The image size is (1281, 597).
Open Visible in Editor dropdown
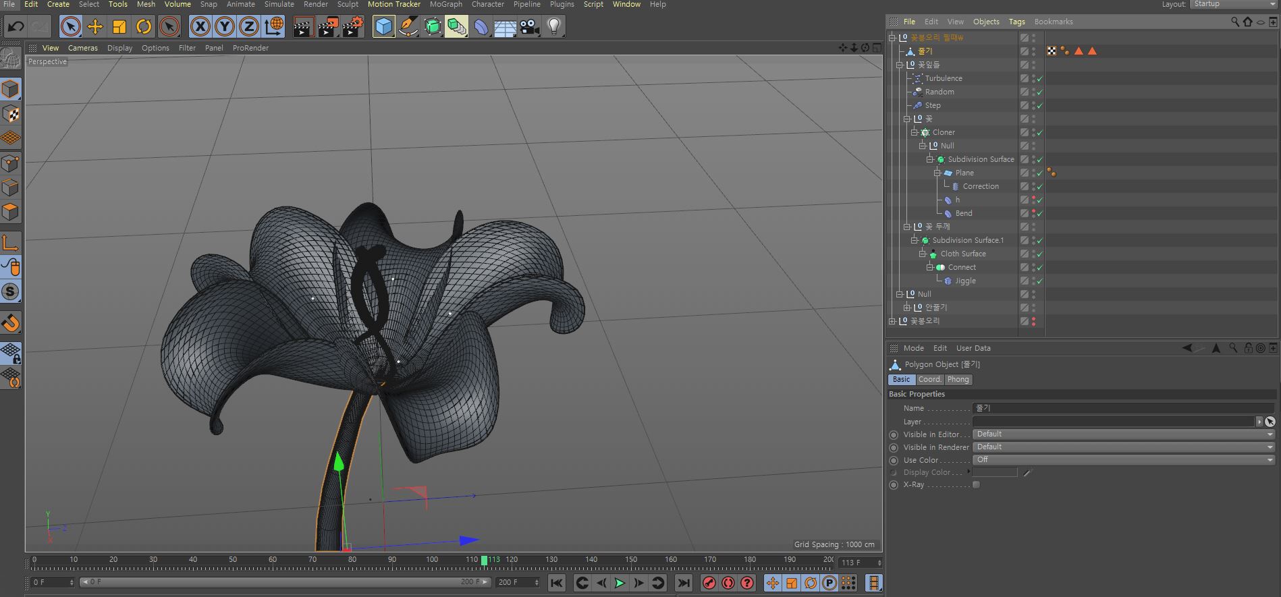pyautogui.click(x=1124, y=434)
